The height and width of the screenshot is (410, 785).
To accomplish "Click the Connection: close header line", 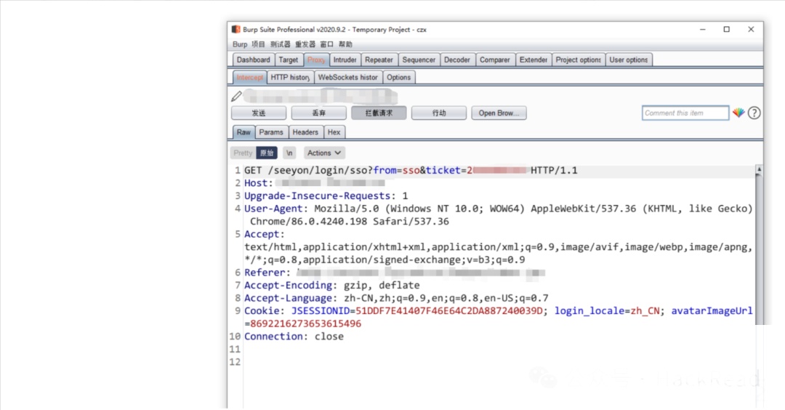I will tap(294, 337).
